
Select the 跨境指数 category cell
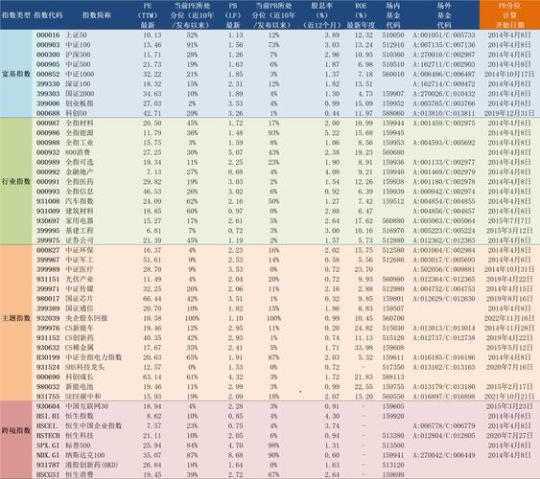[16, 430]
